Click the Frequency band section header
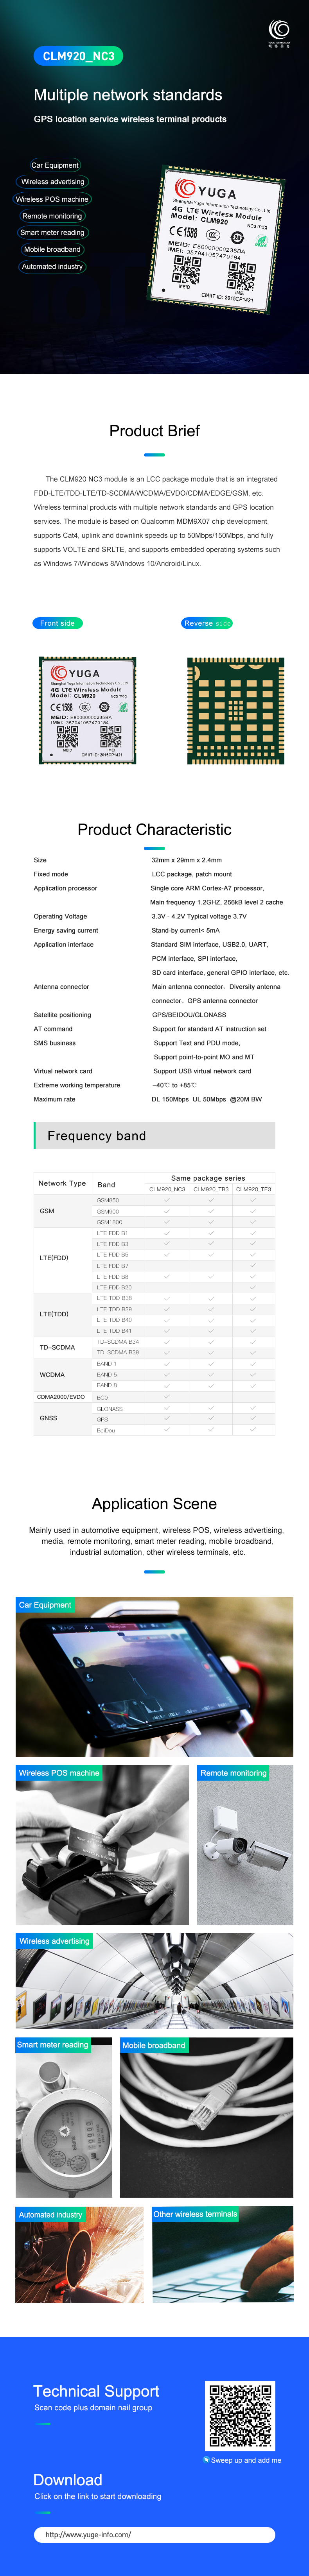This screenshot has width=309, height=2576. click(x=154, y=1136)
